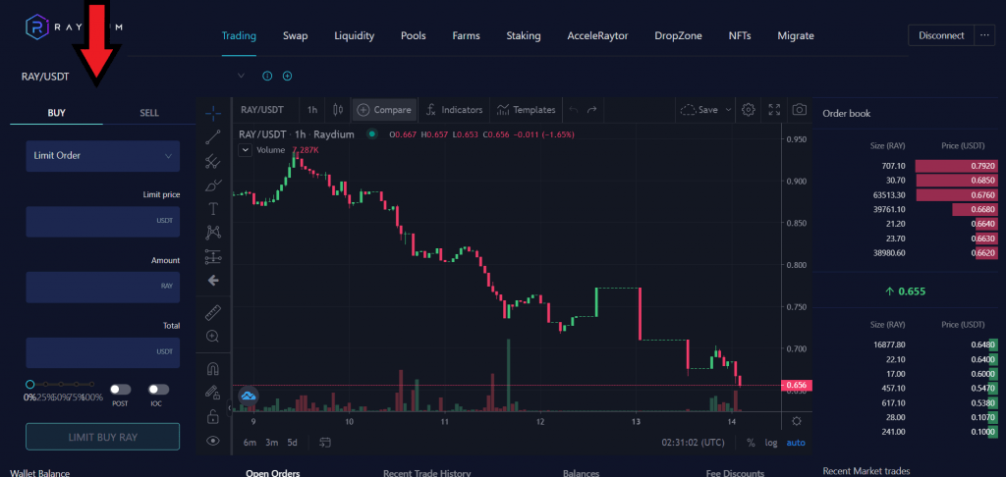Hide all drawings with the eye icon
This screenshot has width=1006, height=477.
[213, 441]
